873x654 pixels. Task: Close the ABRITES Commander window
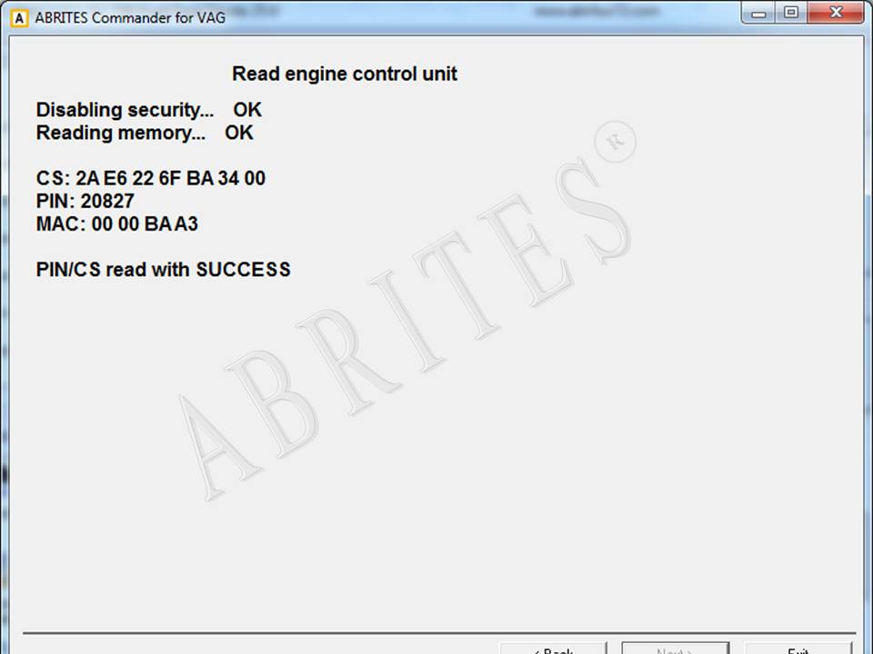[x=836, y=13]
